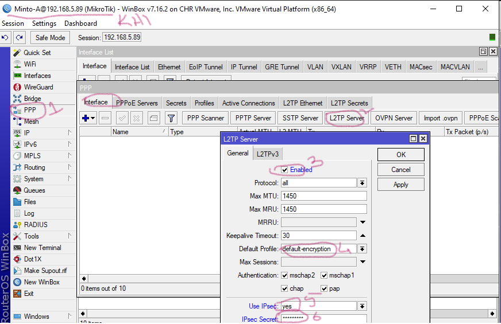Click the Max MTU input field

coord(323,196)
